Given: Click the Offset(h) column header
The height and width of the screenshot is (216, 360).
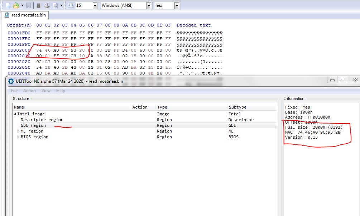Looking at the screenshot, I should 19,25.
